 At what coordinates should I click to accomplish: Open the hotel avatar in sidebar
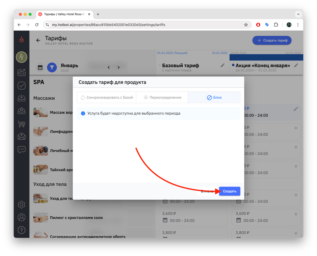(x=21, y=57)
